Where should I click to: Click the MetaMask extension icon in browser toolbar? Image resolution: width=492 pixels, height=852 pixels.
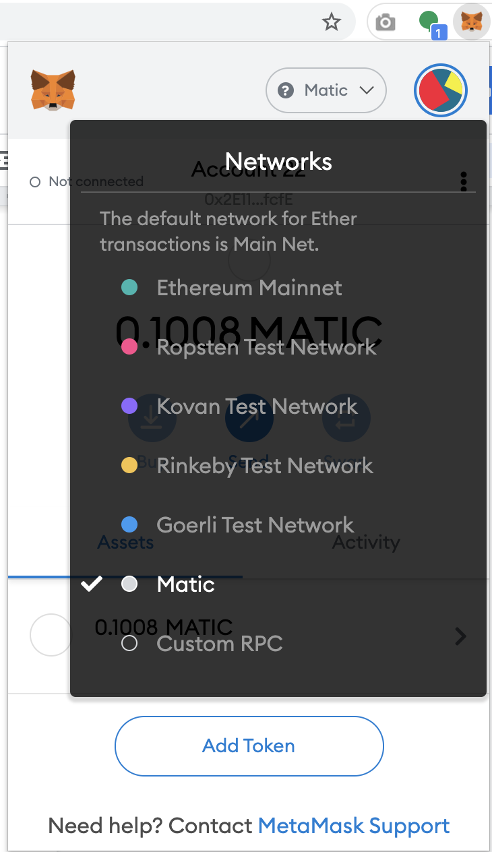click(x=471, y=23)
